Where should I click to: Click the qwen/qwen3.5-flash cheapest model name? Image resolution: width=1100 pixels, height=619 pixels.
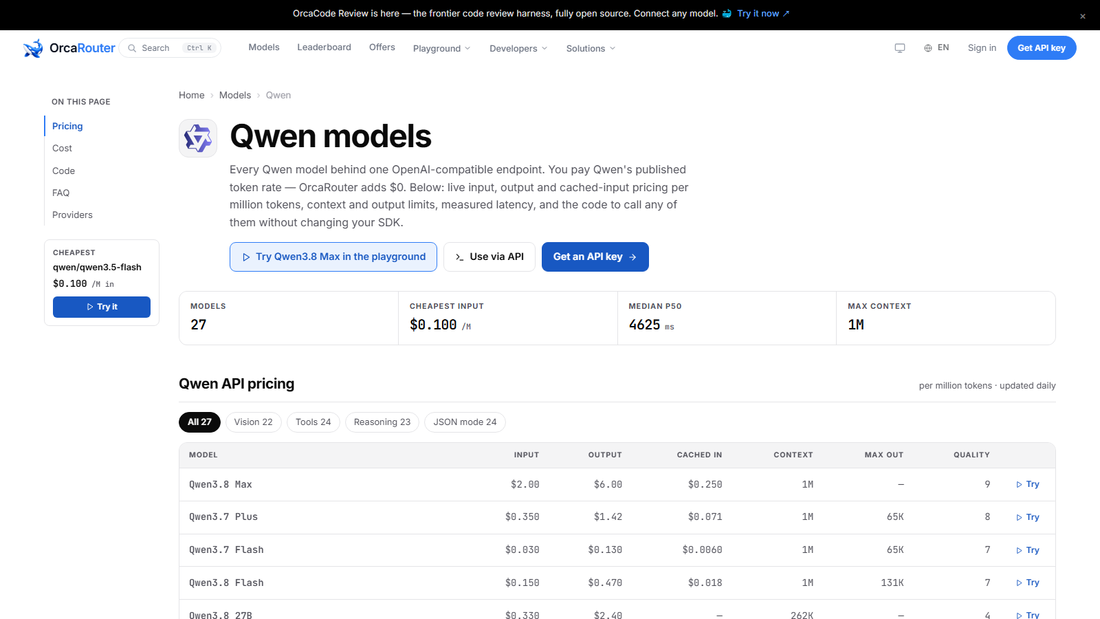coord(97,268)
